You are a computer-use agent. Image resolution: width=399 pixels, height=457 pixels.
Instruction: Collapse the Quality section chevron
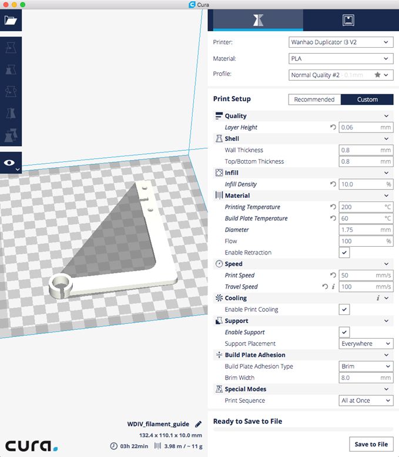pos(386,115)
